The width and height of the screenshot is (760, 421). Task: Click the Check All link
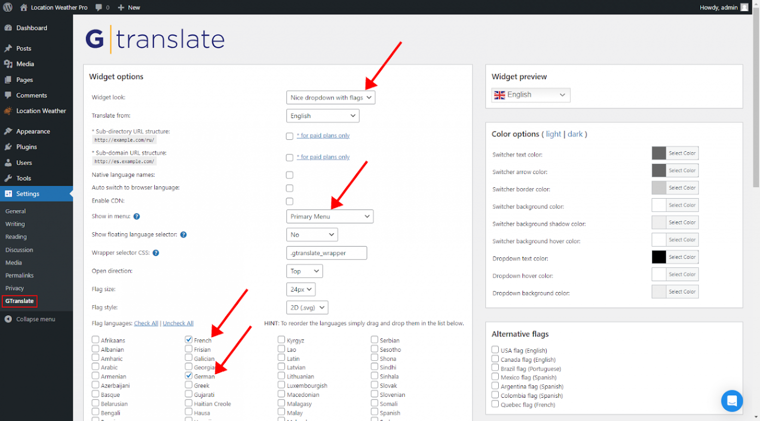point(146,323)
